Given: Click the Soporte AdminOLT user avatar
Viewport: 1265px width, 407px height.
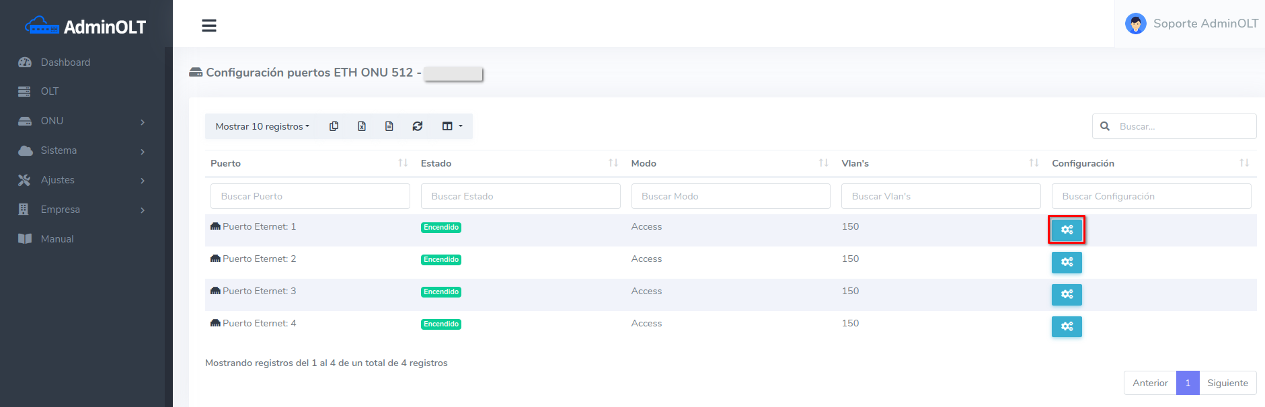Looking at the screenshot, I should pos(1136,24).
